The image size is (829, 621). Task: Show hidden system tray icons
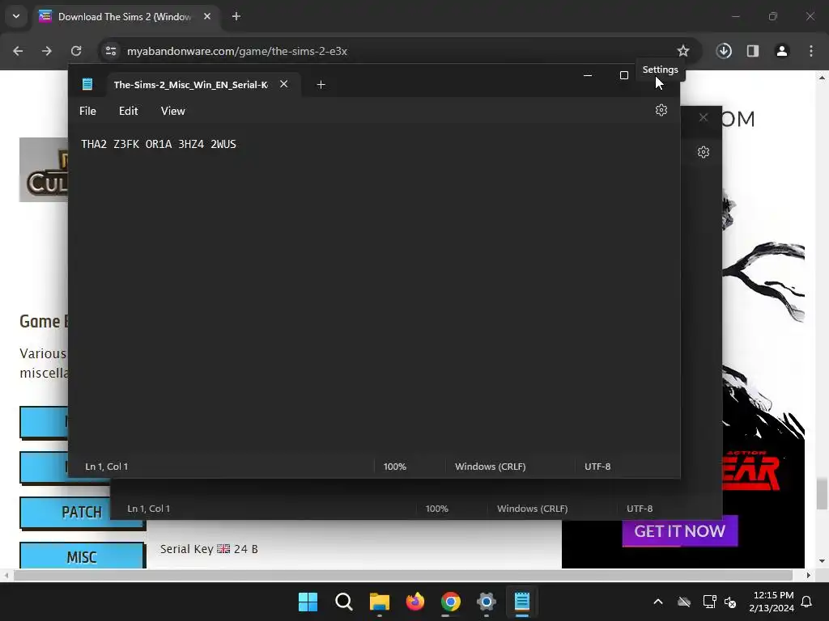658,602
